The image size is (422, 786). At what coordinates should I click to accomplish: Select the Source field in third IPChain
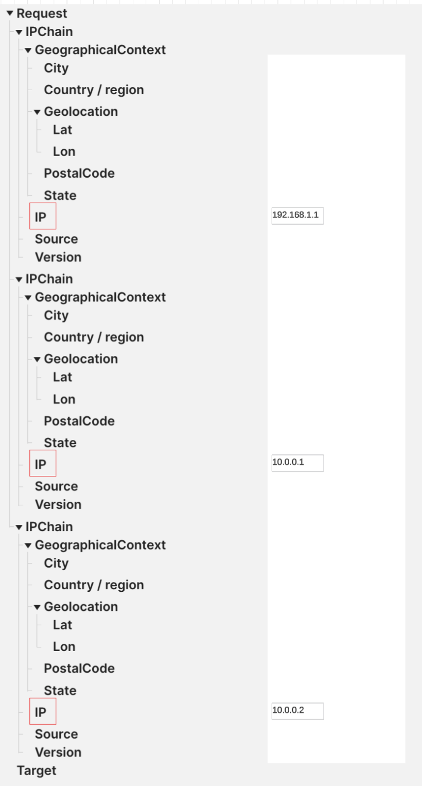[56, 733]
